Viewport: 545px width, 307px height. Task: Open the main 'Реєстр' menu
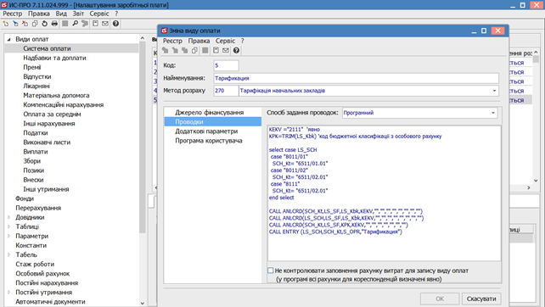13,14
